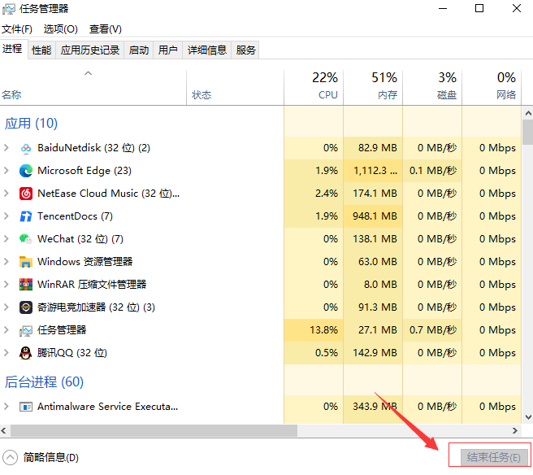Select the 应用 (10) group header
This screenshot has height=475, width=533.
pyautogui.click(x=31, y=124)
